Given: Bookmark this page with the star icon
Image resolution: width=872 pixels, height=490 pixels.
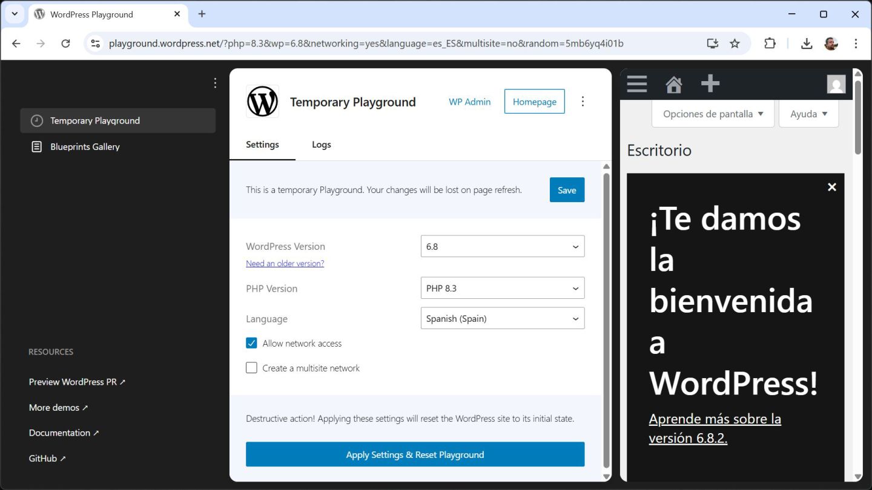Looking at the screenshot, I should [x=735, y=44].
